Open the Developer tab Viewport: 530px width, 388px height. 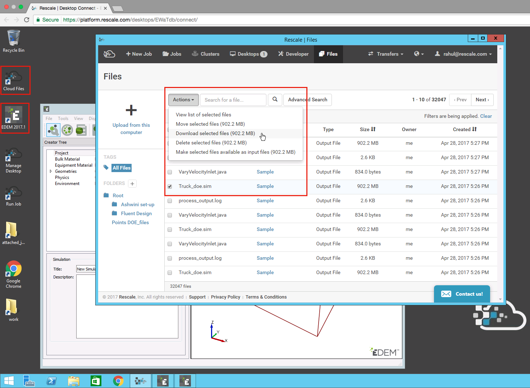[293, 54]
